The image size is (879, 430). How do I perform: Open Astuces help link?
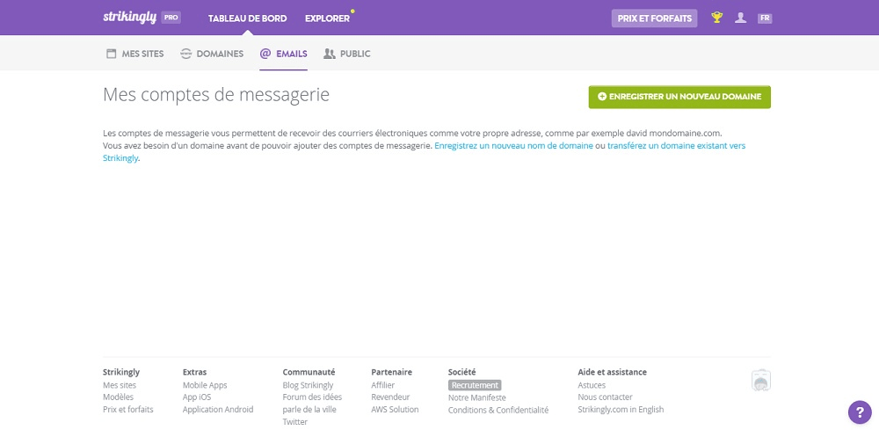click(592, 385)
